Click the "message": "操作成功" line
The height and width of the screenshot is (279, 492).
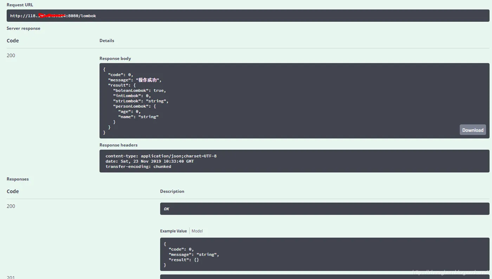[x=135, y=80]
